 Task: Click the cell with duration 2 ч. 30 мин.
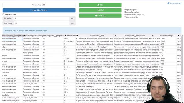click(70, 61)
